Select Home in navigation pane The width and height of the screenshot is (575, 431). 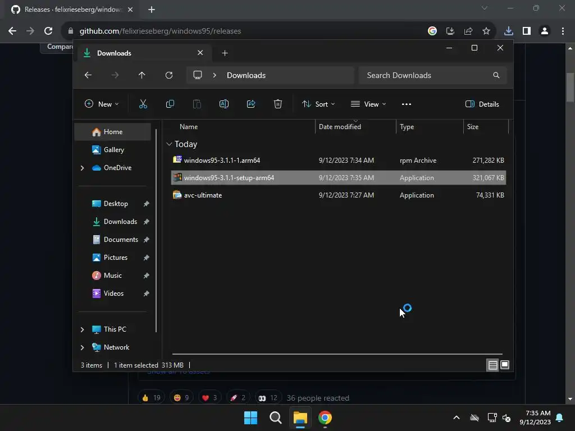point(112,132)
